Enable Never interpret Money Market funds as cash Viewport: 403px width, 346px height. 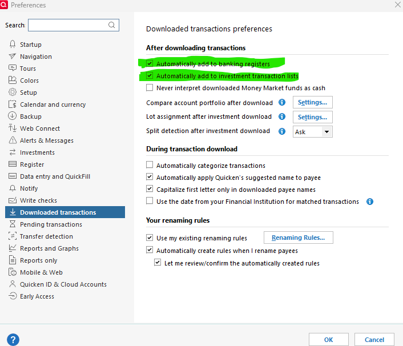coord(150,88)
